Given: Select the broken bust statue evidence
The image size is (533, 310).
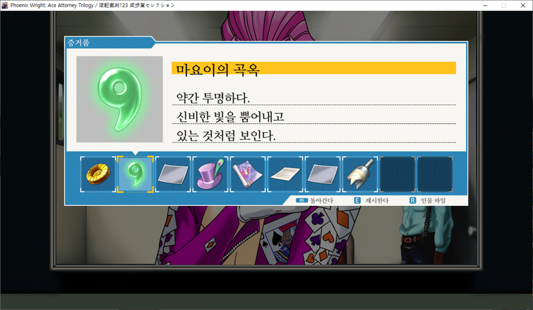Looking at the screenshot, I should pyautogui.click(x=360, y=174).
